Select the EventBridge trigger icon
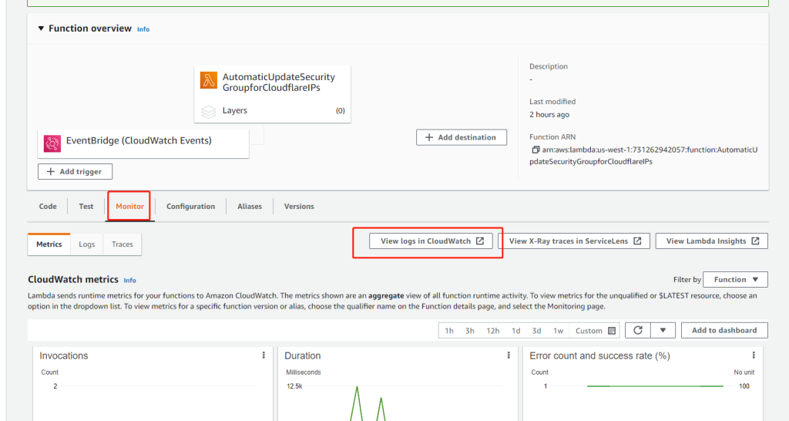Viewport: 789px width, 421px height. click(52, 143)
